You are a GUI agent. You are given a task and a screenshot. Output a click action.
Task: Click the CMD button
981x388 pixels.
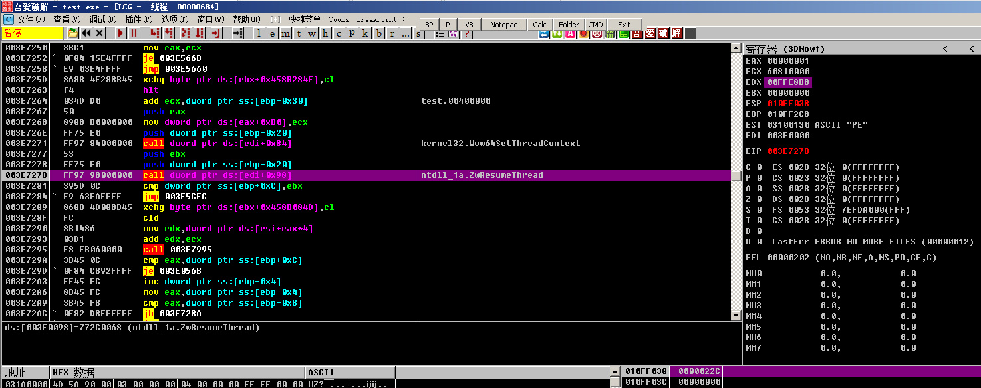tap(595, 25)
